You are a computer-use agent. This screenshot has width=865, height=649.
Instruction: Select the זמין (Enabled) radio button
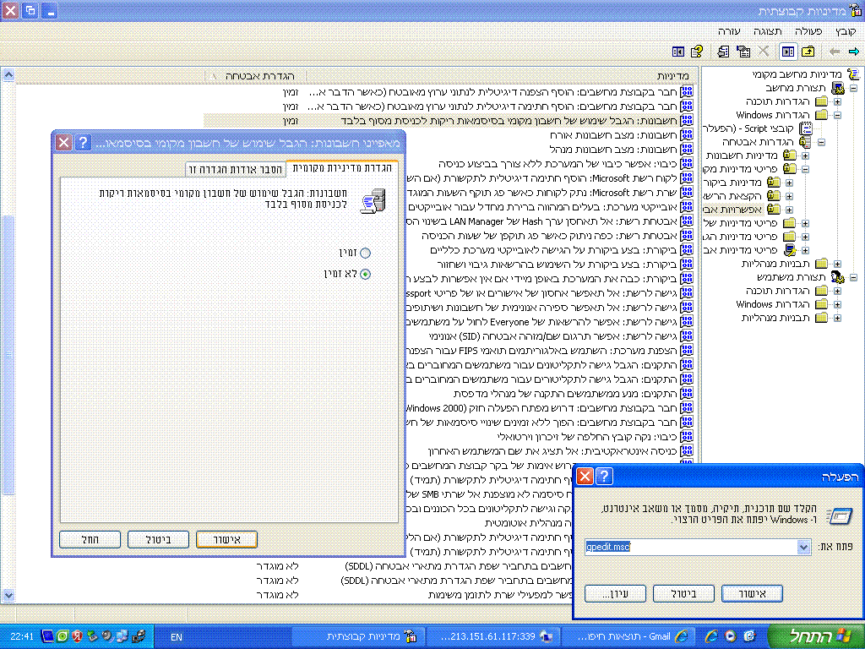[365, 253]
